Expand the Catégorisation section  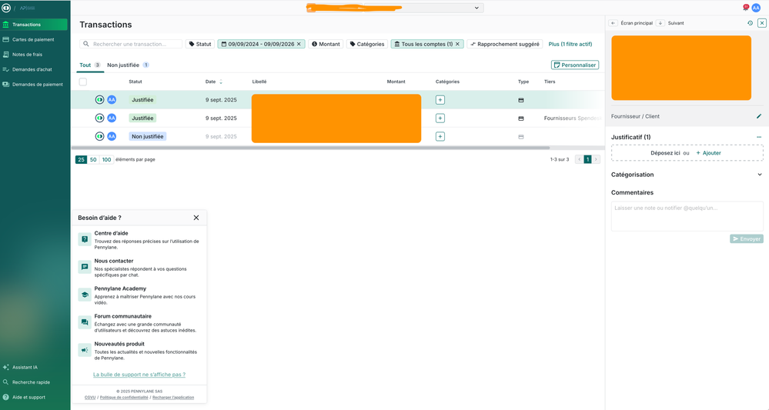pyautogui.click(x=760, y=175)
